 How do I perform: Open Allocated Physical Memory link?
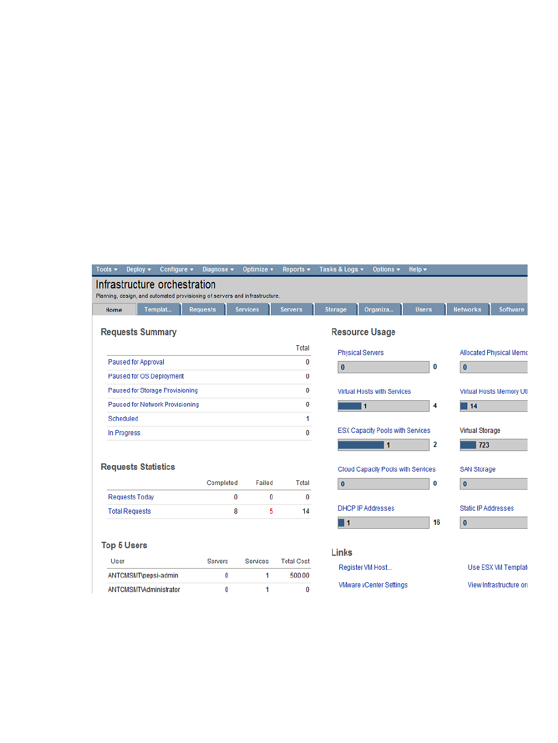[494, 353]
